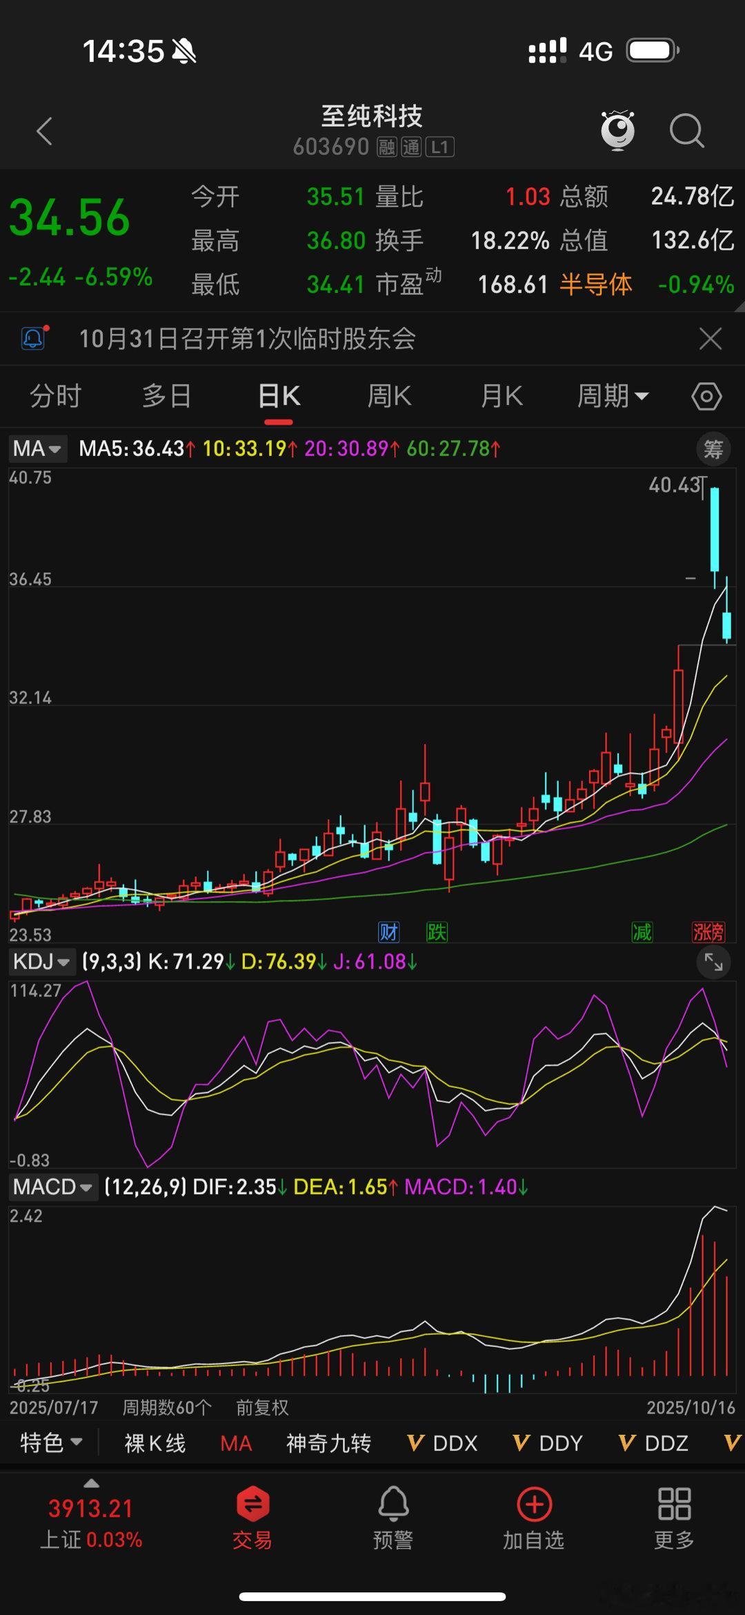Toggle the DDY indicator
The width and height of the screenshot is (745, 1615).
coord(548,1443)
